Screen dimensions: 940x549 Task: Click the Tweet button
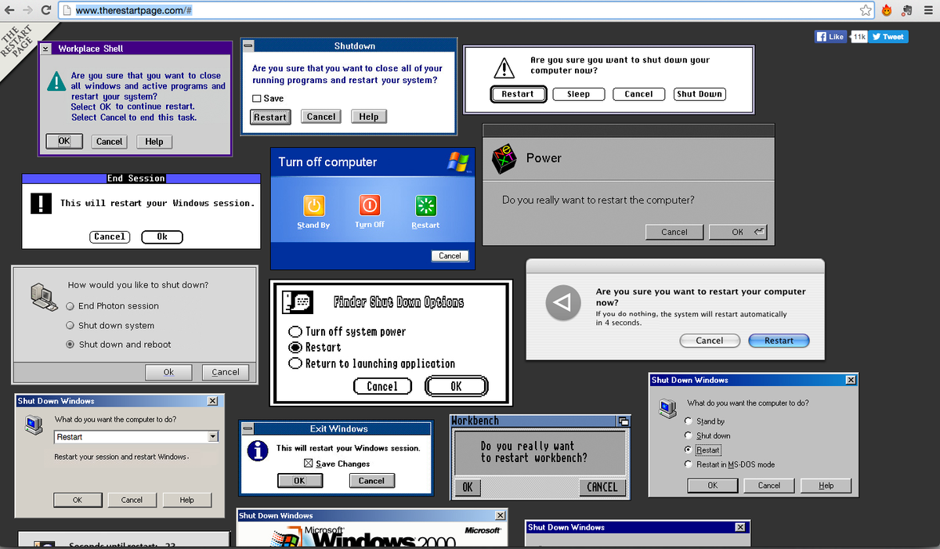889,37
